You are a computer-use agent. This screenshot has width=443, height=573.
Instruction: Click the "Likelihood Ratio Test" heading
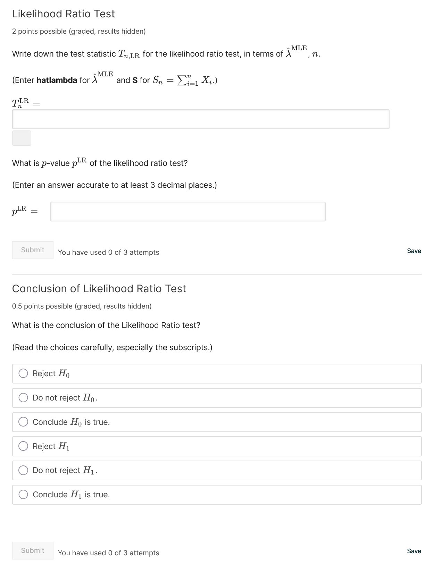pyautogui.click(x=63, y=14)
